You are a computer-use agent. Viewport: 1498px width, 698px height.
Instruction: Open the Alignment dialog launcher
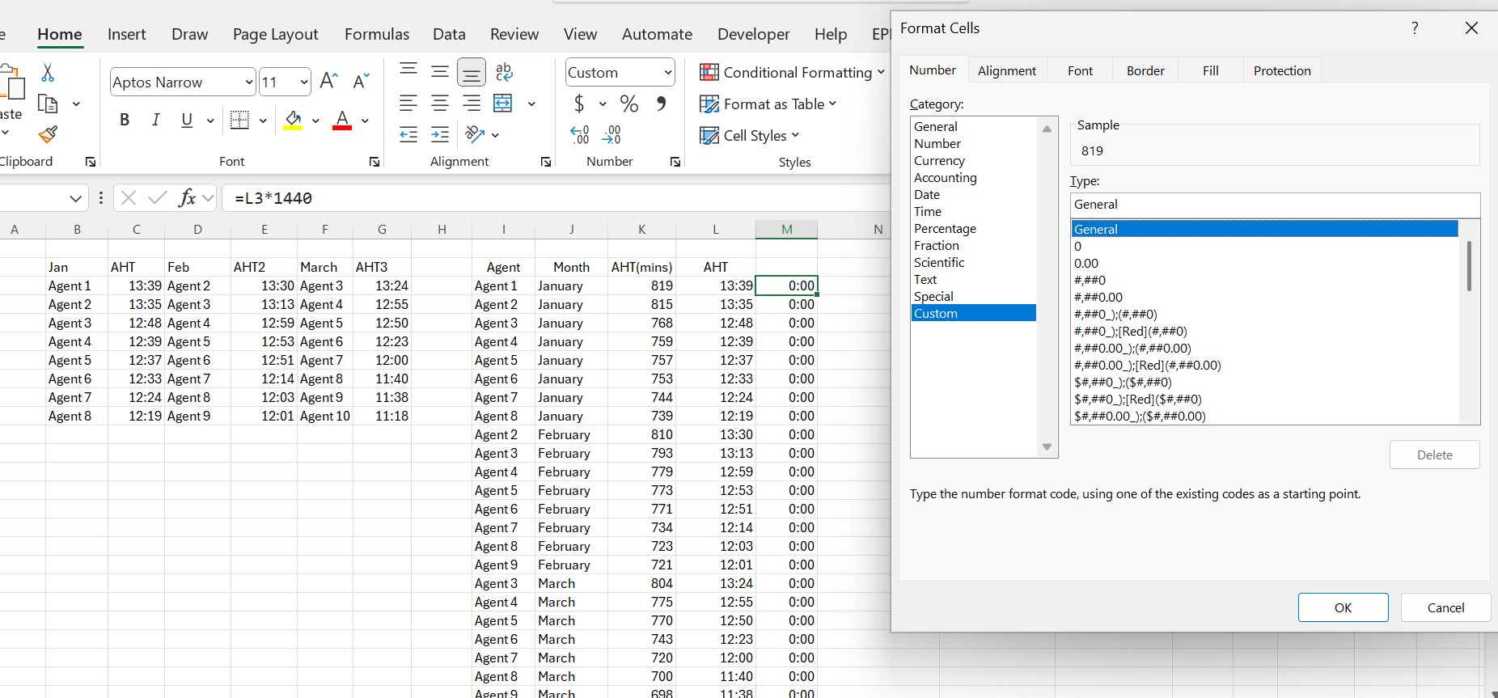click(x=546, y=162)
